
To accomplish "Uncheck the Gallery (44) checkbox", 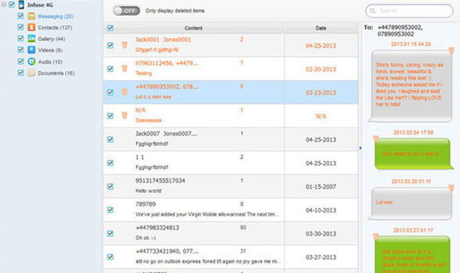I will [21, 38].
